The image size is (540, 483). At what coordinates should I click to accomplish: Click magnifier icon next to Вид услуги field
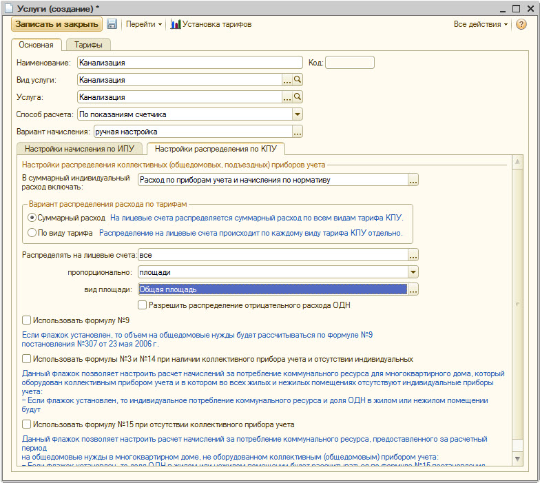point(298,80)
